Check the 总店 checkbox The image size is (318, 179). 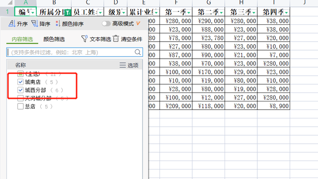[20, 106]
